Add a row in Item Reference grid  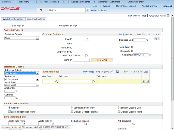pyautogui.click(x=143, y=81)
